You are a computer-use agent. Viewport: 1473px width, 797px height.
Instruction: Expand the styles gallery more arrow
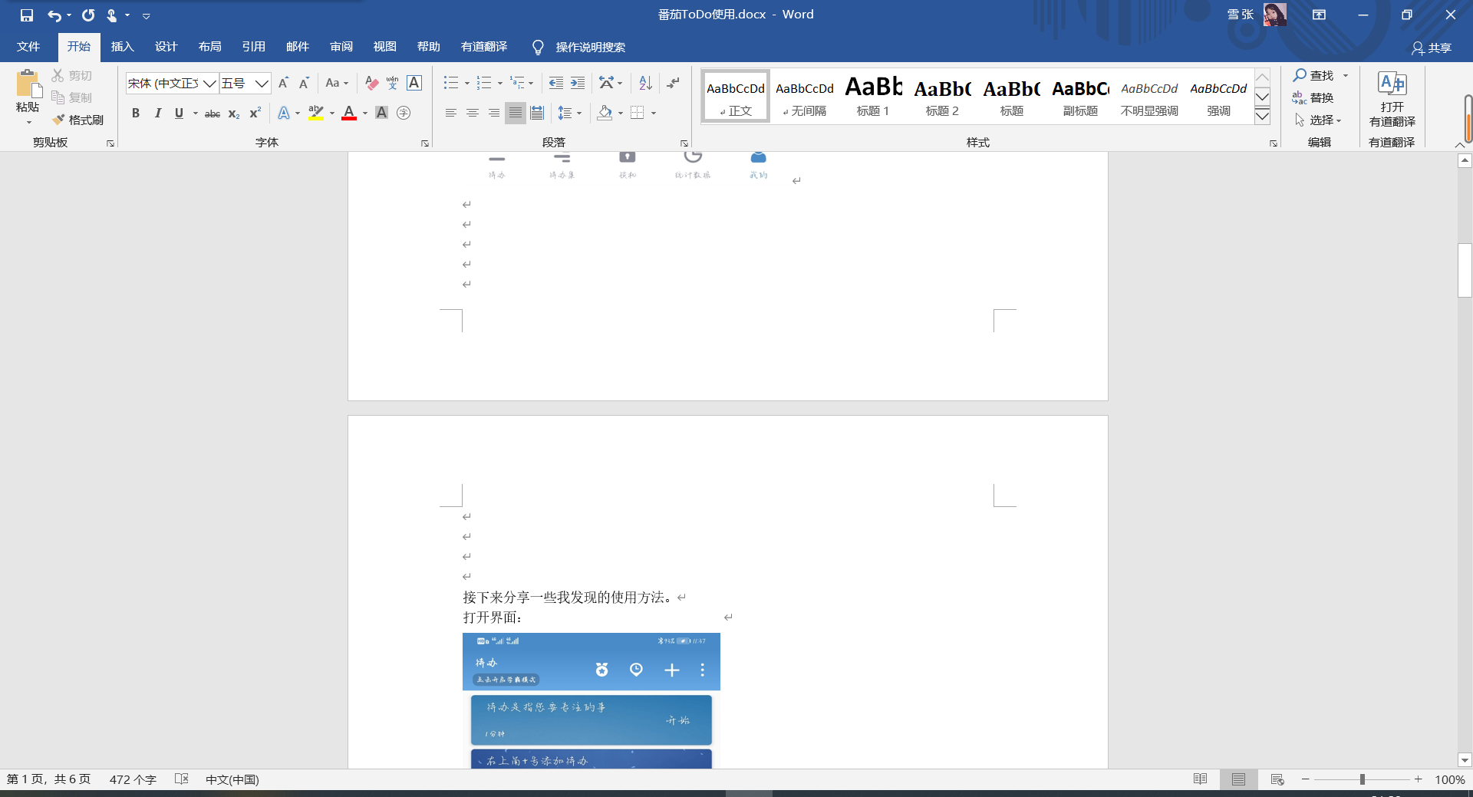coord(1262,116)
